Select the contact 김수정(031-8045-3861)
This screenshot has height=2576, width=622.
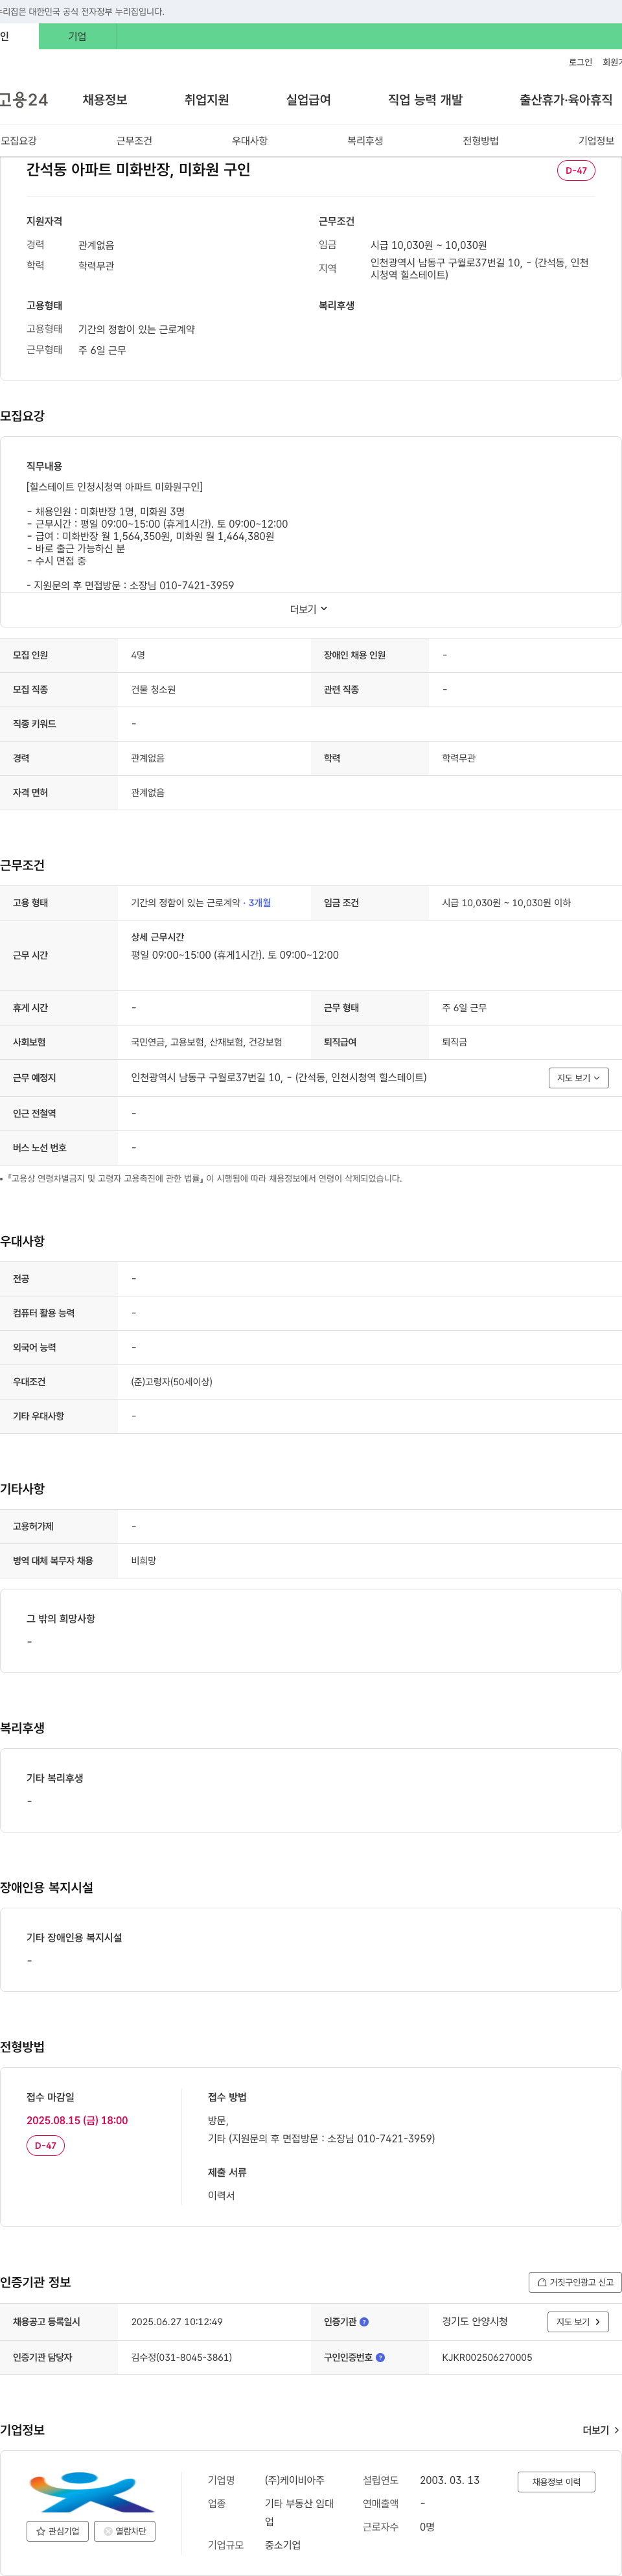tap(181, 2357)
